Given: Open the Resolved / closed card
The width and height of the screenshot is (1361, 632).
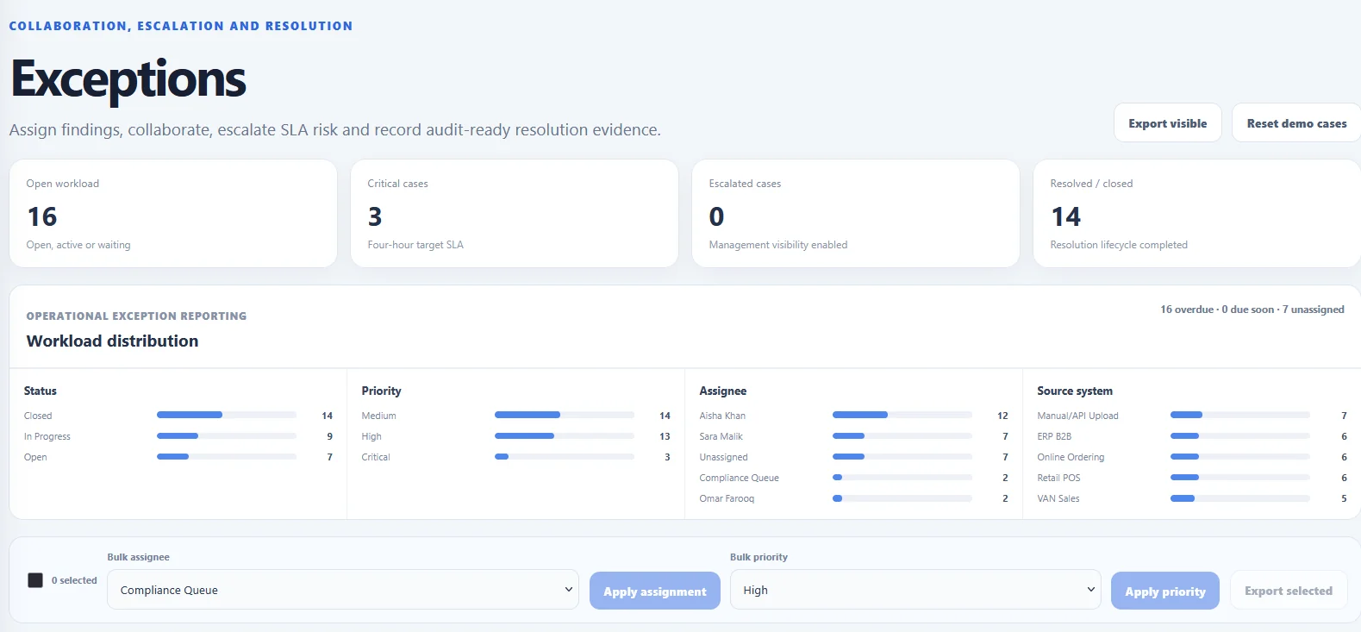Looking at the screenshot, I should [1197, 214].
